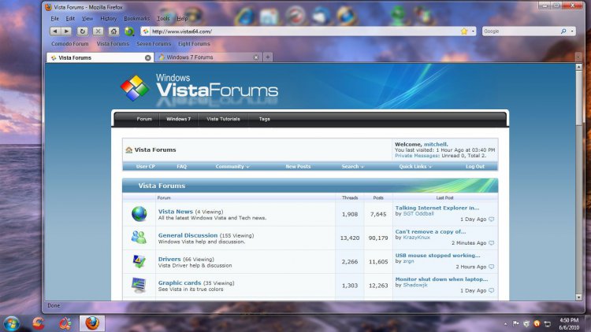This screenshot has height=332, width=591.
Task: Go to last post icon for General Discussion
Action: [x=492, y=243]
